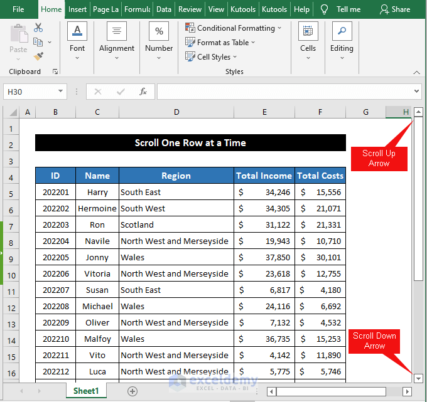
Task: Click the Paste clipboard icon
Action: tap(18, 35)
